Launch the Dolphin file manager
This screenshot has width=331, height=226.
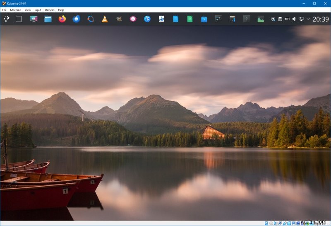[x=48, y=19]
